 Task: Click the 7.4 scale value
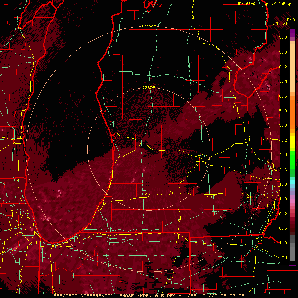[283, 81]
